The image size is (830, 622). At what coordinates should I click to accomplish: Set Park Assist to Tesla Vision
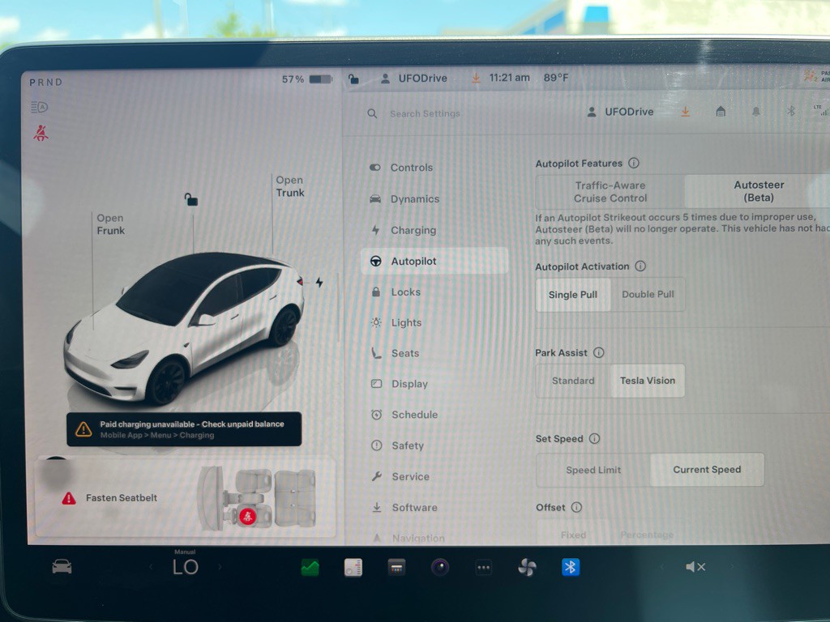click(x=648, y=381)
